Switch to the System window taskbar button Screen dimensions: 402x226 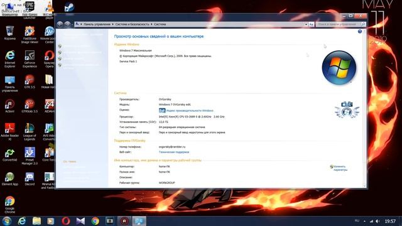(139, 221)
